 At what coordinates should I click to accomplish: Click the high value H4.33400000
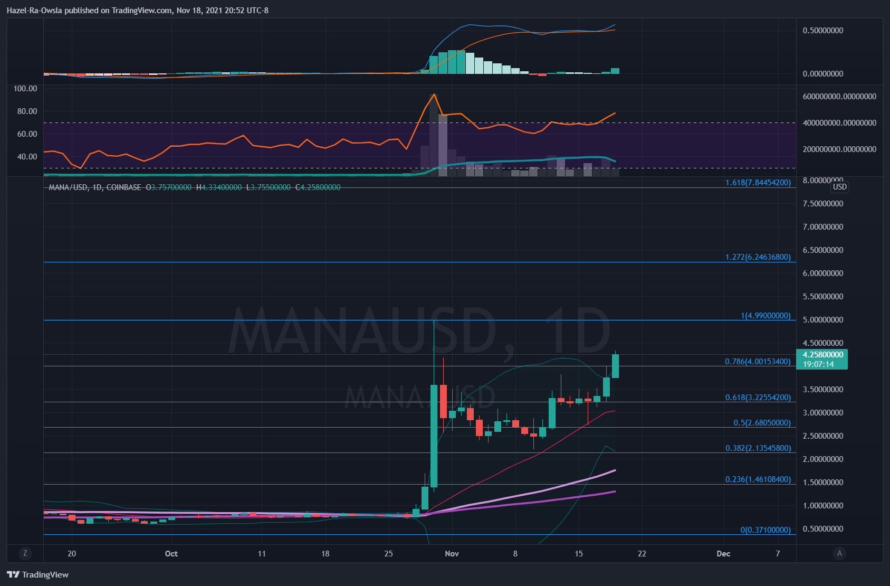(219, 187)
